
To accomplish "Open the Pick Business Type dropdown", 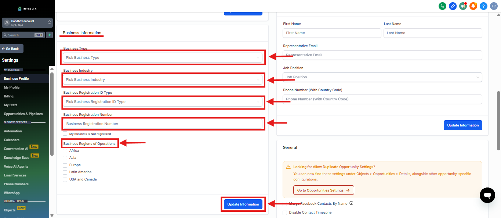I will pyautogui.click(x=163, y=58).
